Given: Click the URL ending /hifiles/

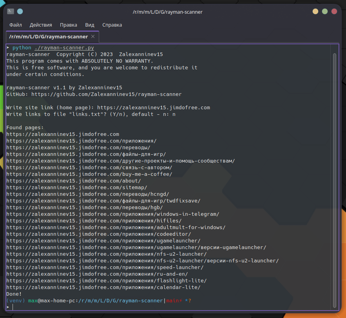Looking at the screenshot, I should [x=94, y=220].
